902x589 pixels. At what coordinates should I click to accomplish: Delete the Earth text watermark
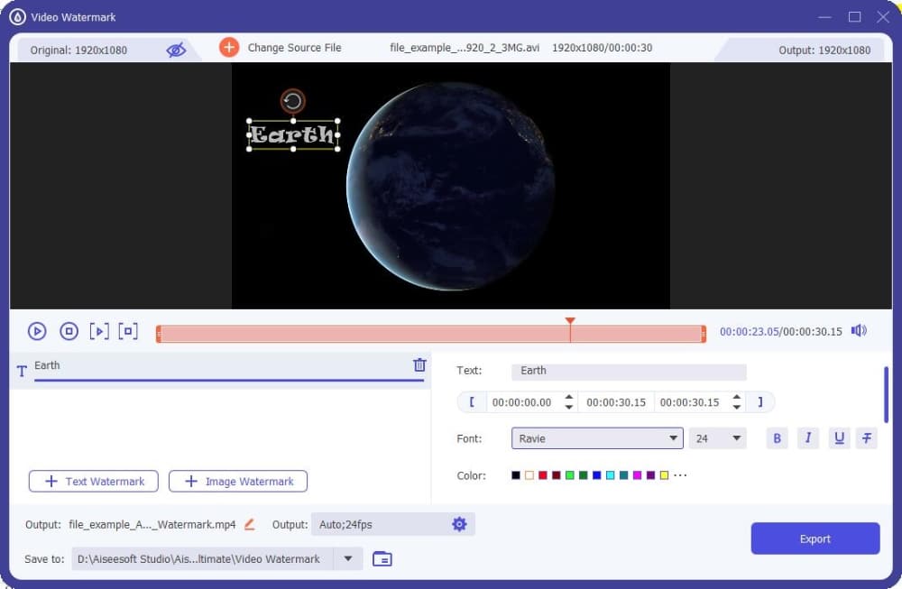419,364
